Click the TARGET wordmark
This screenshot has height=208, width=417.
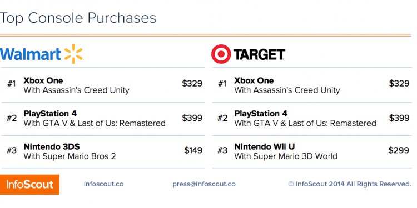point(259,54)
